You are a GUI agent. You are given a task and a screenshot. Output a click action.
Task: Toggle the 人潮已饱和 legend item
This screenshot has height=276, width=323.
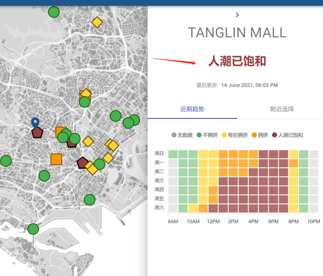point(287,135)
